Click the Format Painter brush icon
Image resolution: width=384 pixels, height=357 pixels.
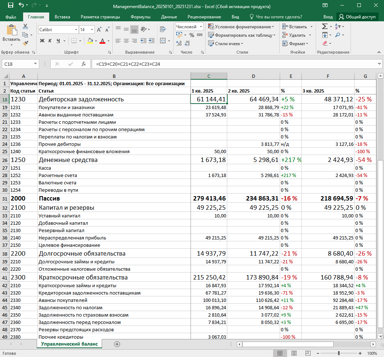click(x=25, y=43)
